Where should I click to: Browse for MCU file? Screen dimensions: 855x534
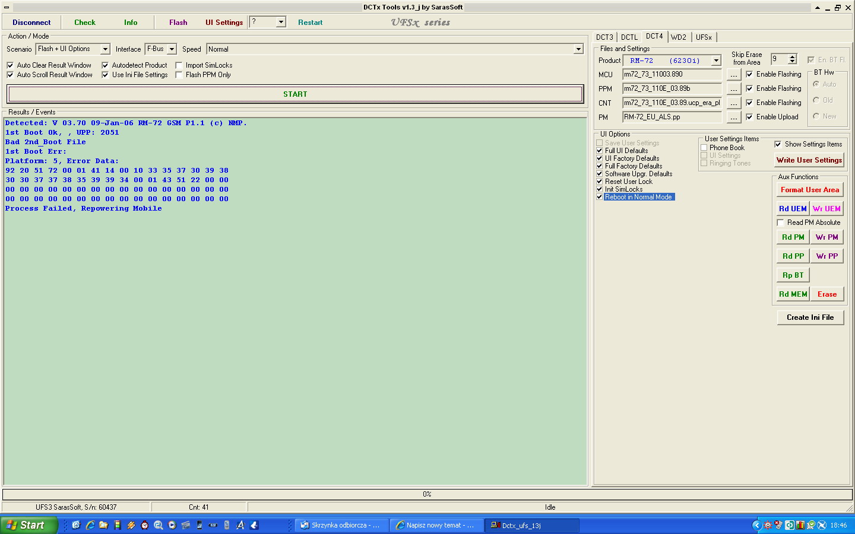(x=734, y=75)
